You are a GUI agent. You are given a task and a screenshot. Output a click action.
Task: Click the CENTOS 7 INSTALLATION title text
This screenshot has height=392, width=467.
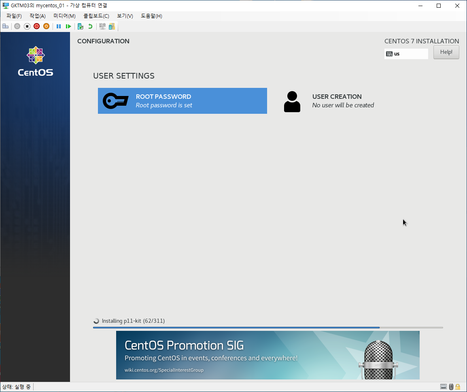point(422,41)
